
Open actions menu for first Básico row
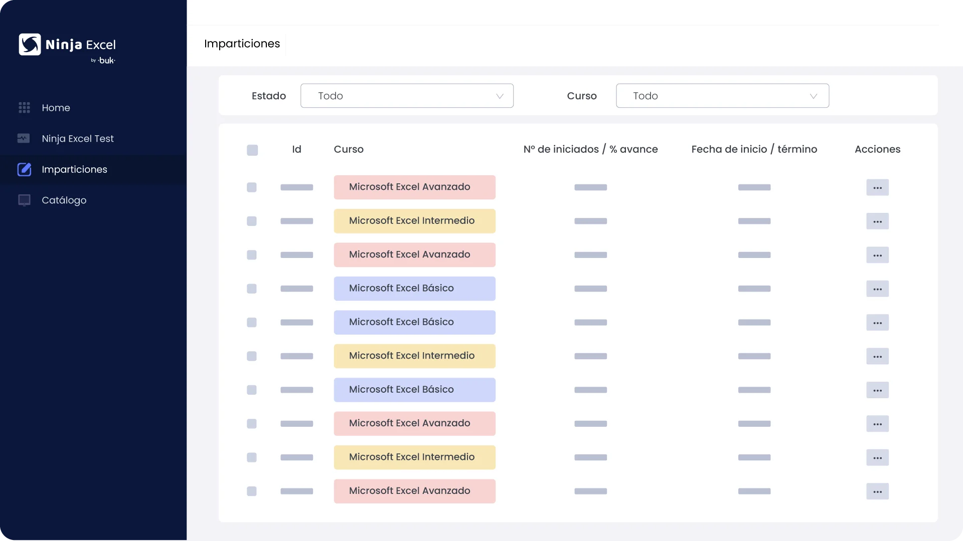(877, 289)
